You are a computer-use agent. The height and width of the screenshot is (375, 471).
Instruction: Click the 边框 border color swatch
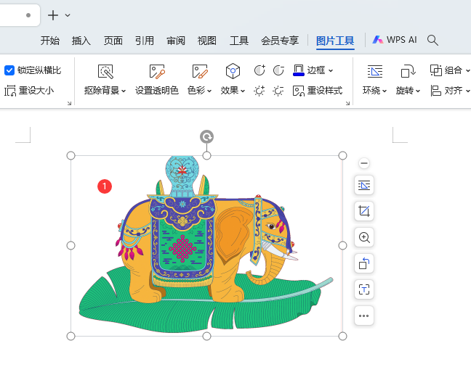pyautogui.click(x=299, y=70)
